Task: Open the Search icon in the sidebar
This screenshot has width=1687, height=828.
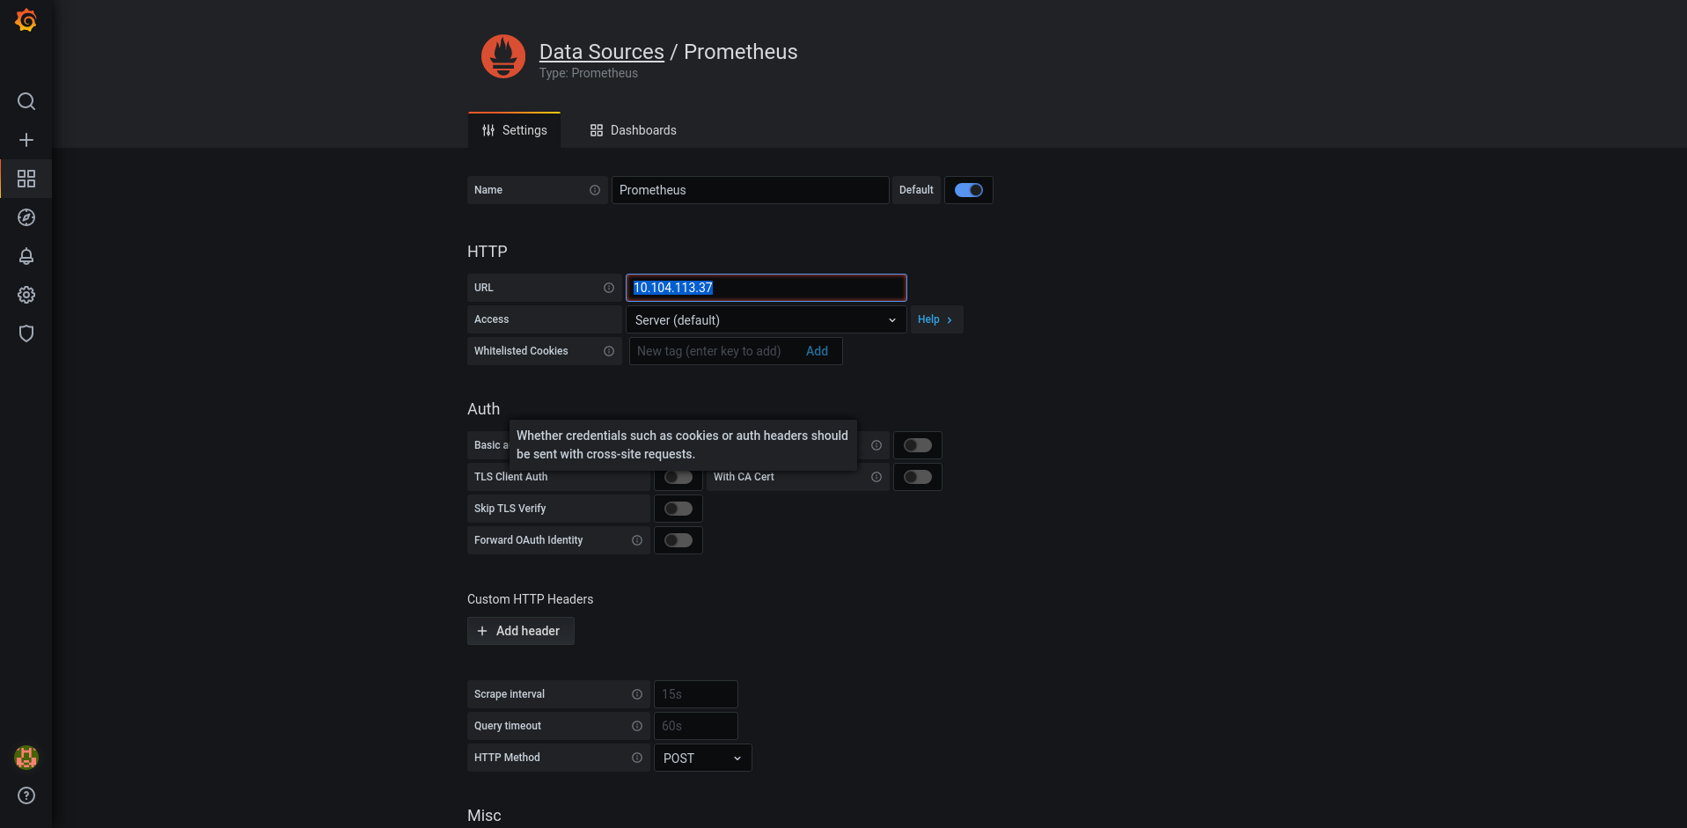Action: pyautogui.click(x=26, y=101)
